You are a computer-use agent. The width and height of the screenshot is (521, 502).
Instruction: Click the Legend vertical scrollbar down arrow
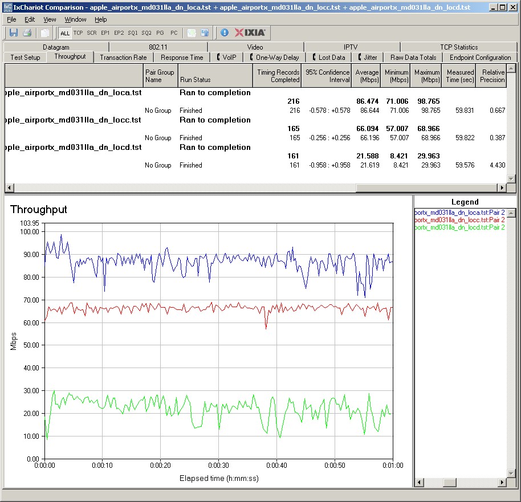[x=511, y=473]
